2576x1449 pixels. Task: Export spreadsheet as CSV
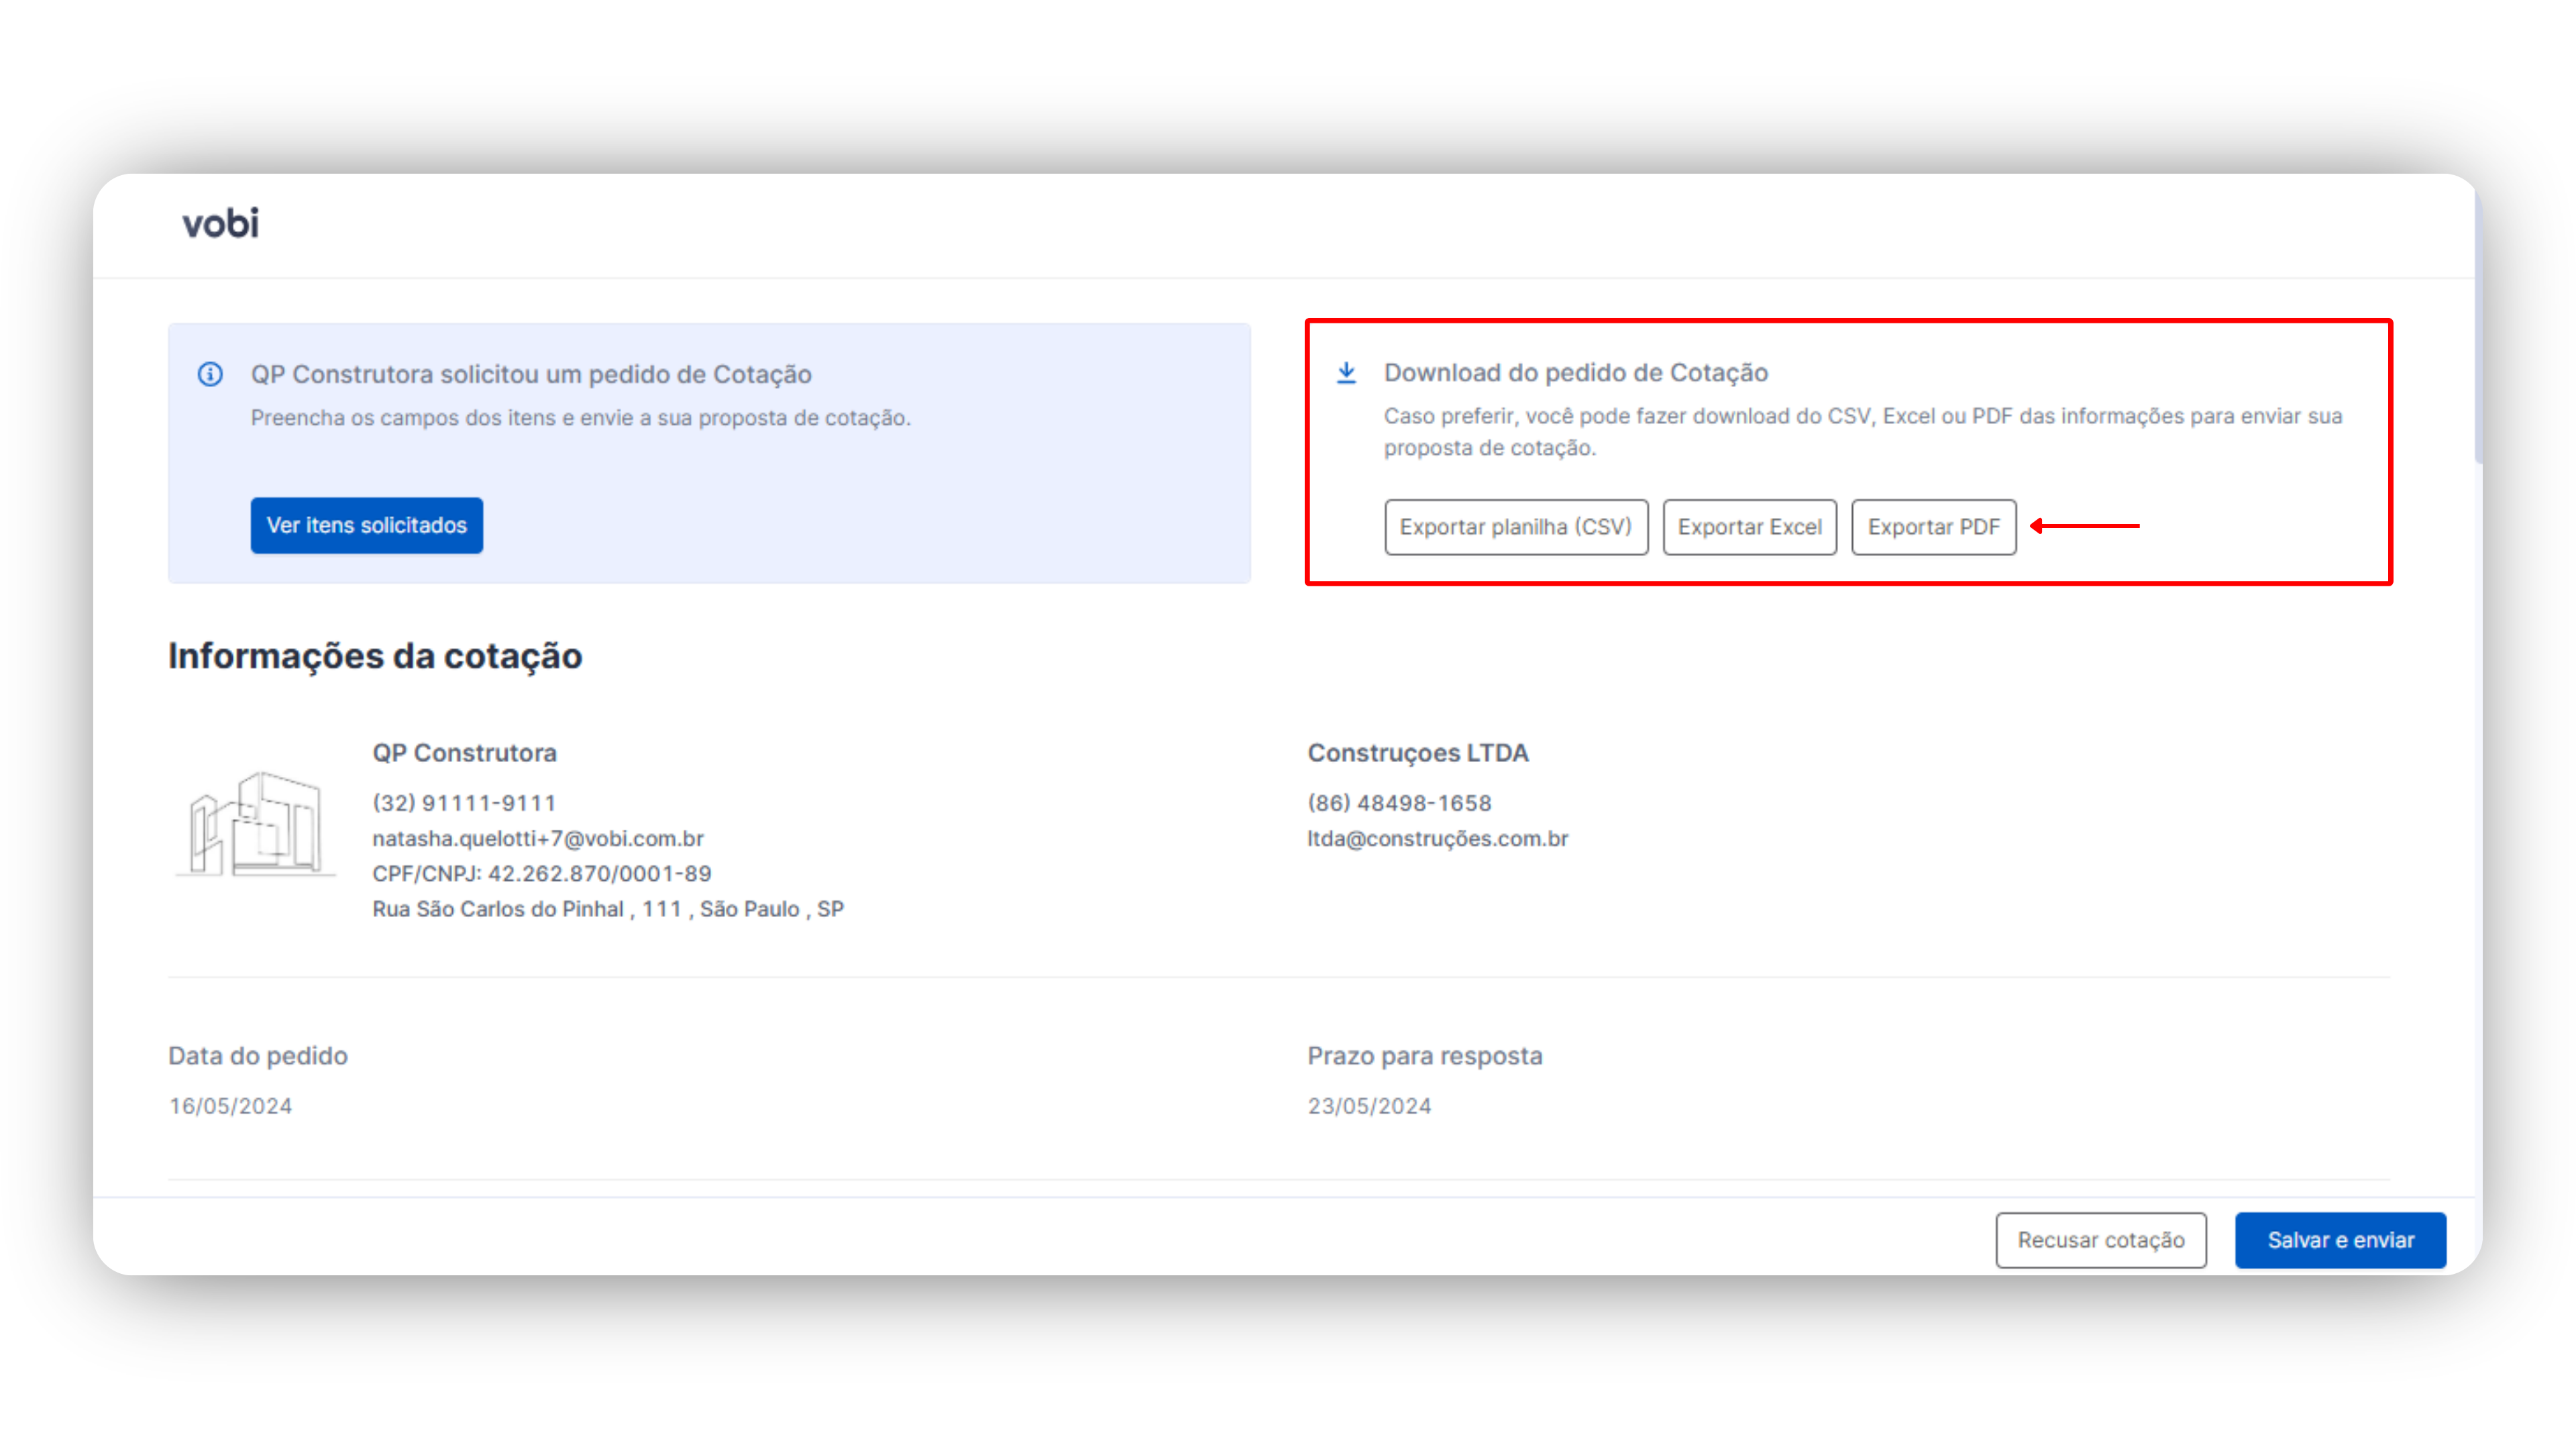[x=1515, y=527]
